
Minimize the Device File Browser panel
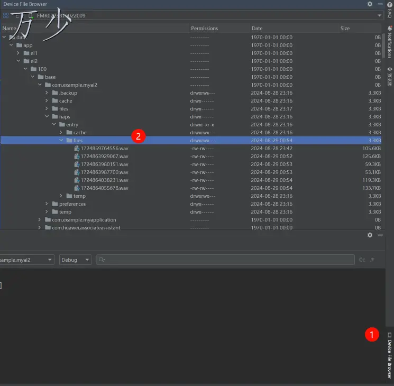point(380,4)
